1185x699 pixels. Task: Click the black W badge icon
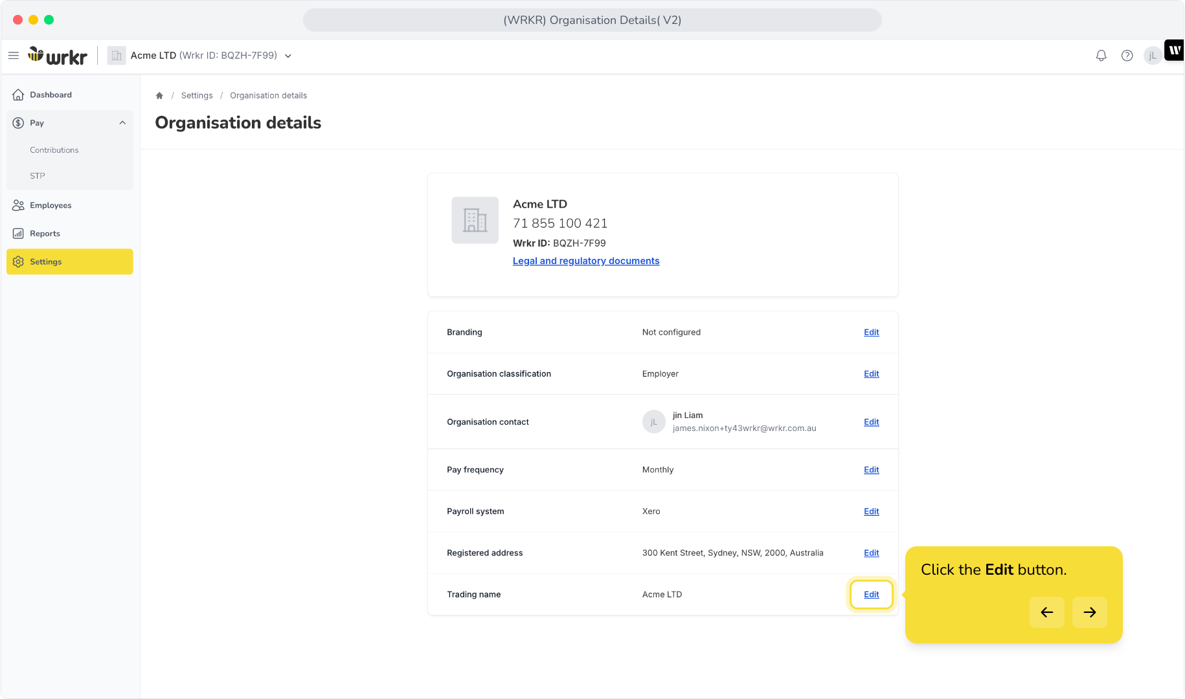[x=1174, y=50]
